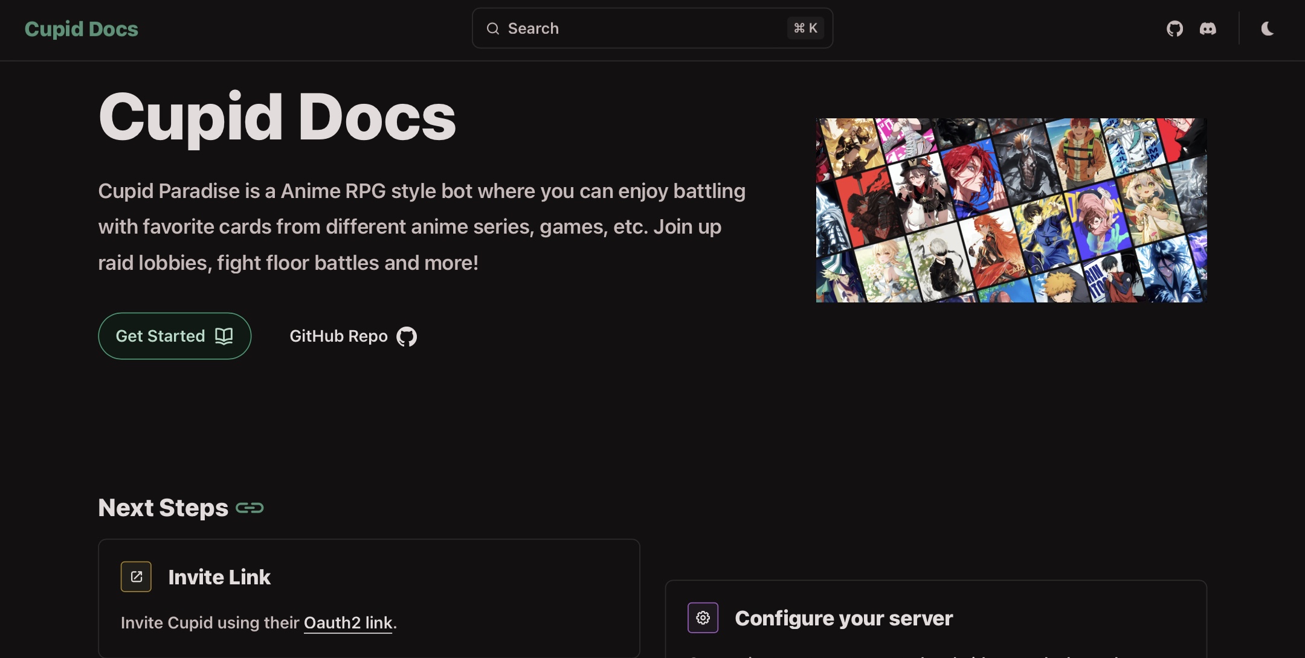Click the ⌘K shortcut badge
The width and height of the screenshot is (1305, 658).
805,28
